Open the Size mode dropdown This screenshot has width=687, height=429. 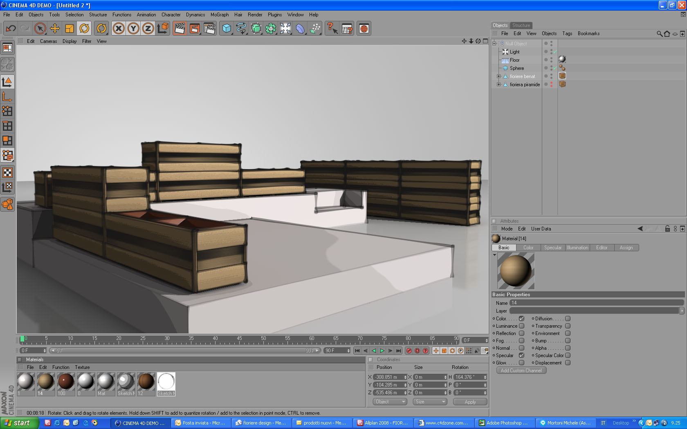[429, 402]
